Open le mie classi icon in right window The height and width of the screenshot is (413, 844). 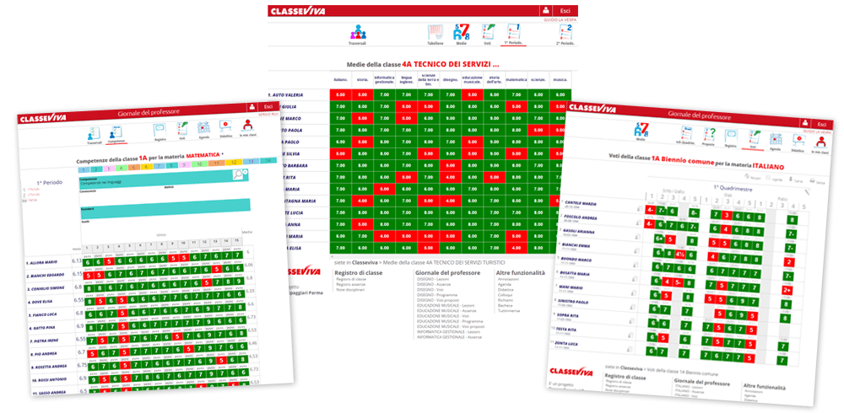[820, 145]
